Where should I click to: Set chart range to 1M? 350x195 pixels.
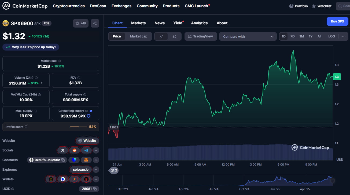(302, 36)
